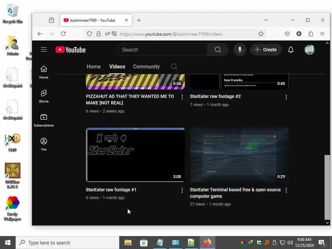This screenshot has height=249, width=332.
Task: Open the Firefox account E icon
Action: click(299, 34)
